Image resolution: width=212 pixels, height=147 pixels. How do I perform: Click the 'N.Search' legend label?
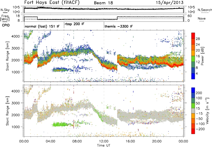(205, 10)
